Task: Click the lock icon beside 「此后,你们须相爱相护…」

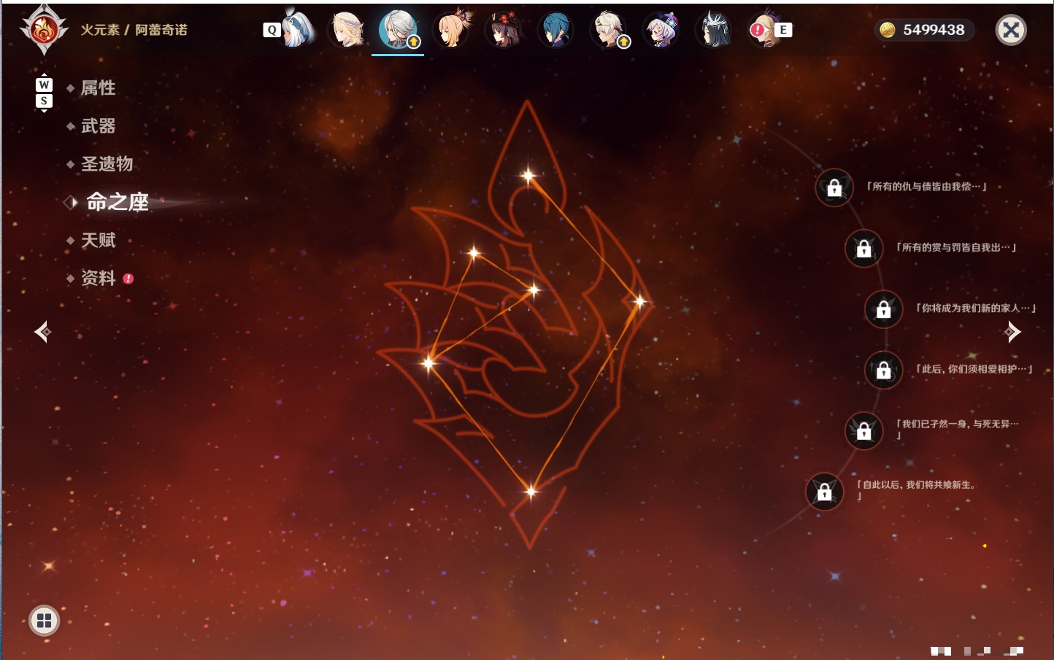Action: coord(883,370)
